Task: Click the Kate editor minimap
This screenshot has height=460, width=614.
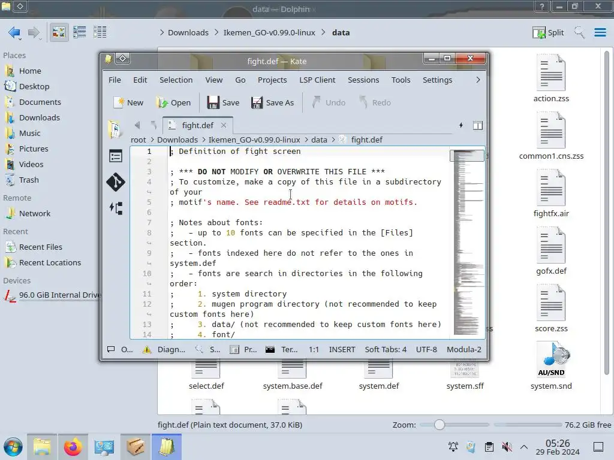Action: (468, 243)
